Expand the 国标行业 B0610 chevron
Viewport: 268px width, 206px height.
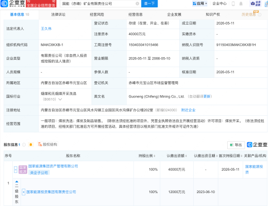[60, 99]
